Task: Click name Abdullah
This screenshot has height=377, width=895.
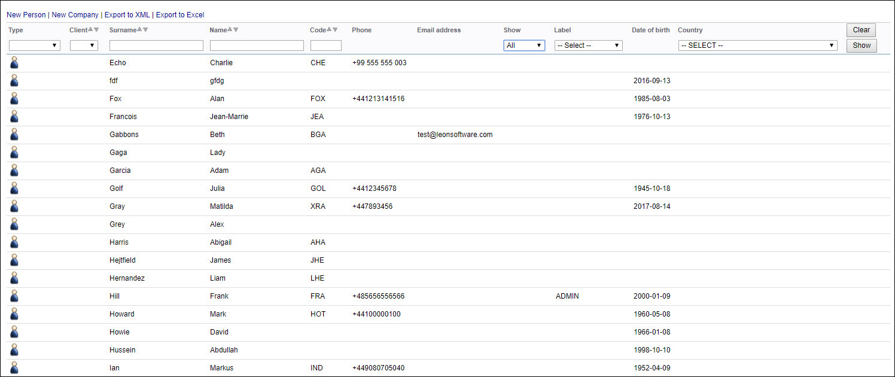Action: 224,350
